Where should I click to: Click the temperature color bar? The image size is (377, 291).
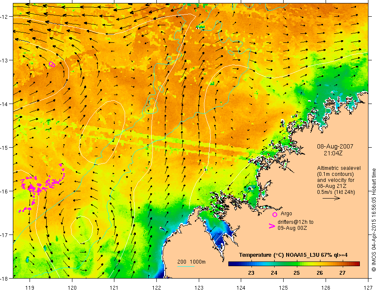[294, 264]
